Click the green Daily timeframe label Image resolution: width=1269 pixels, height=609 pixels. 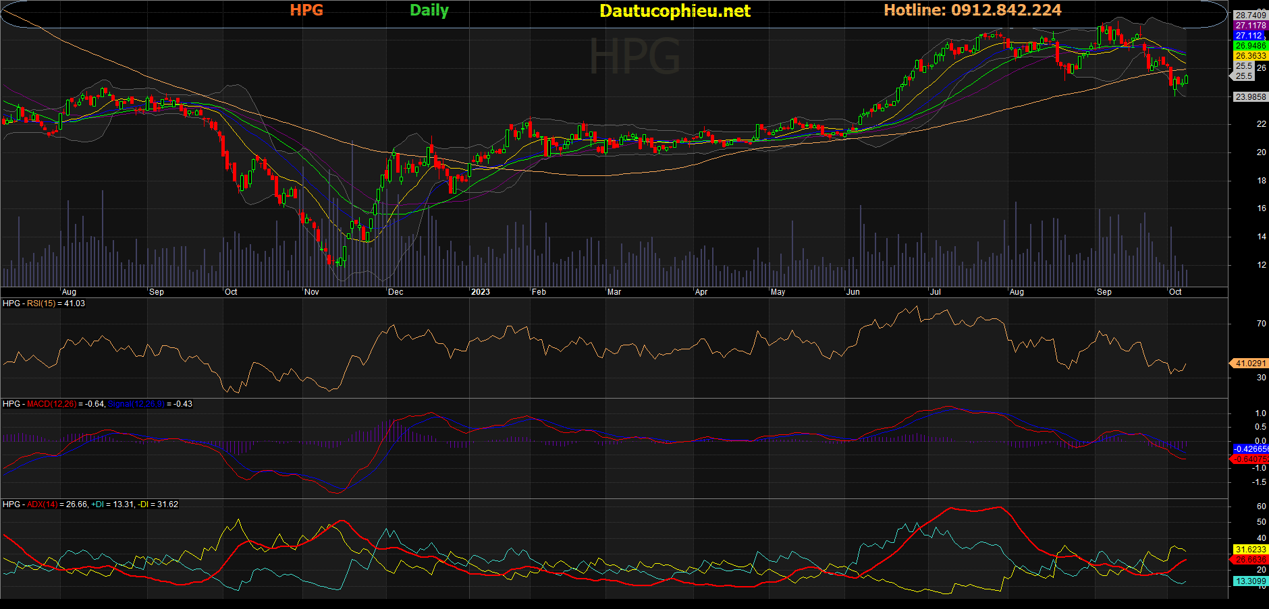point(429,10)
